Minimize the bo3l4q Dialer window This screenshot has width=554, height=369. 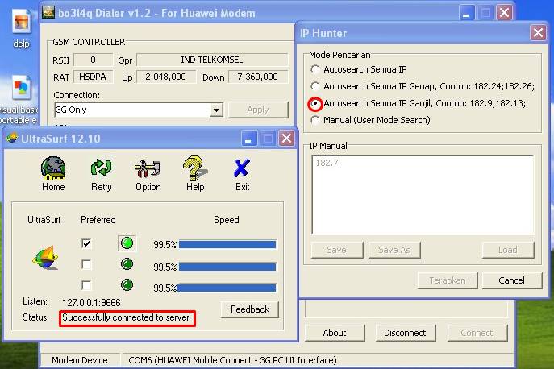point(467,13)
